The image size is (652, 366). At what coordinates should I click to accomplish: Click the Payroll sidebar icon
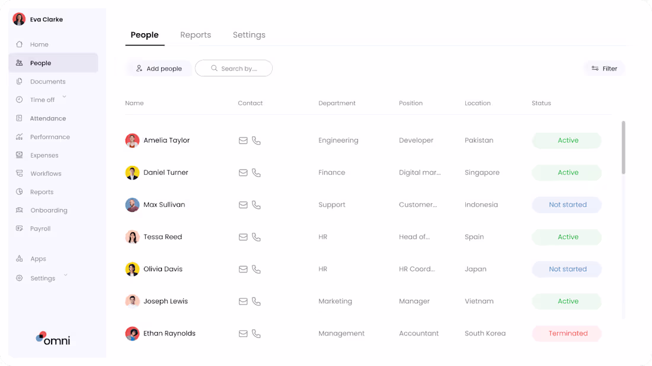tap(20, 229)
